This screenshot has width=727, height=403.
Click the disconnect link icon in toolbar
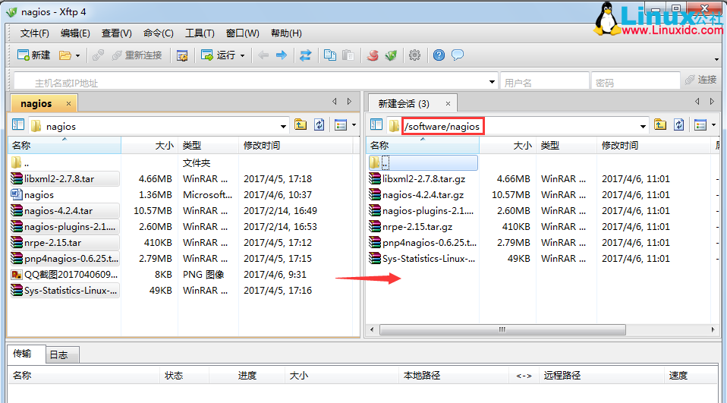point(98,55)
